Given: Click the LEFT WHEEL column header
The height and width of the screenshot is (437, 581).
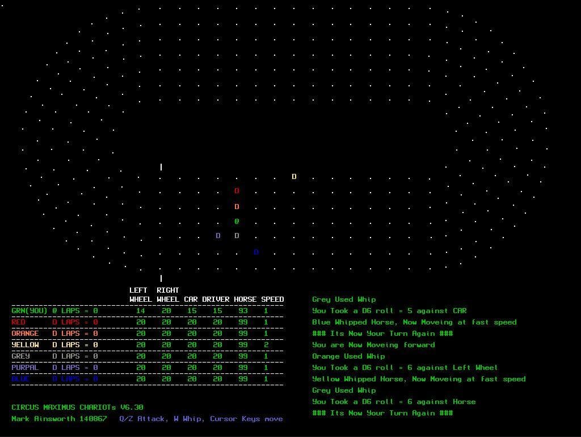Looking at the screenshot, I should [x=141, y=294].
